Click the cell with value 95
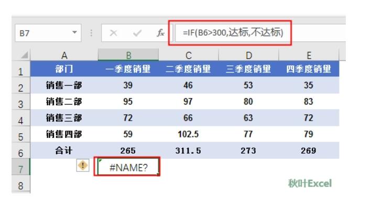 [128, 101]
